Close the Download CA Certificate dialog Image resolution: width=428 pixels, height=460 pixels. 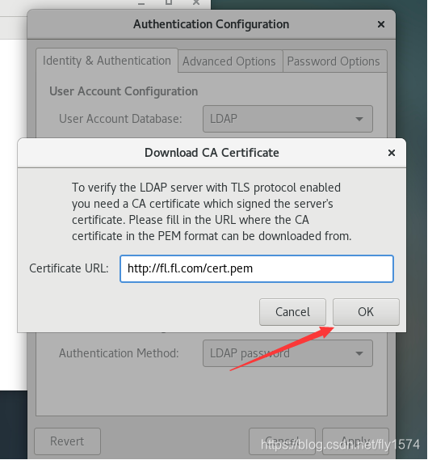point(392,153)
